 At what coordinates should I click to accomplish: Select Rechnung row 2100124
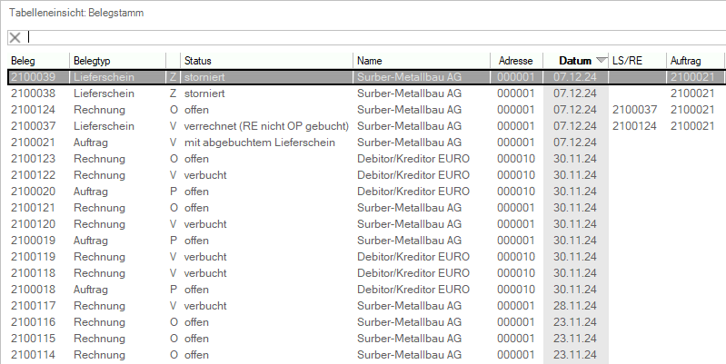[367, 110]
